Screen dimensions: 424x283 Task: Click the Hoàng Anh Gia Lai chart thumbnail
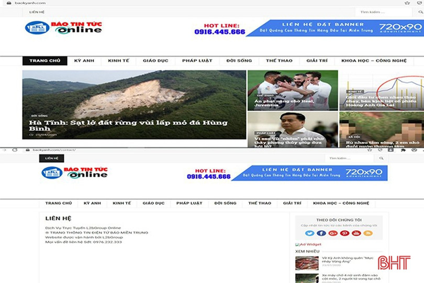pyautogui.click(x=381, y=90)
